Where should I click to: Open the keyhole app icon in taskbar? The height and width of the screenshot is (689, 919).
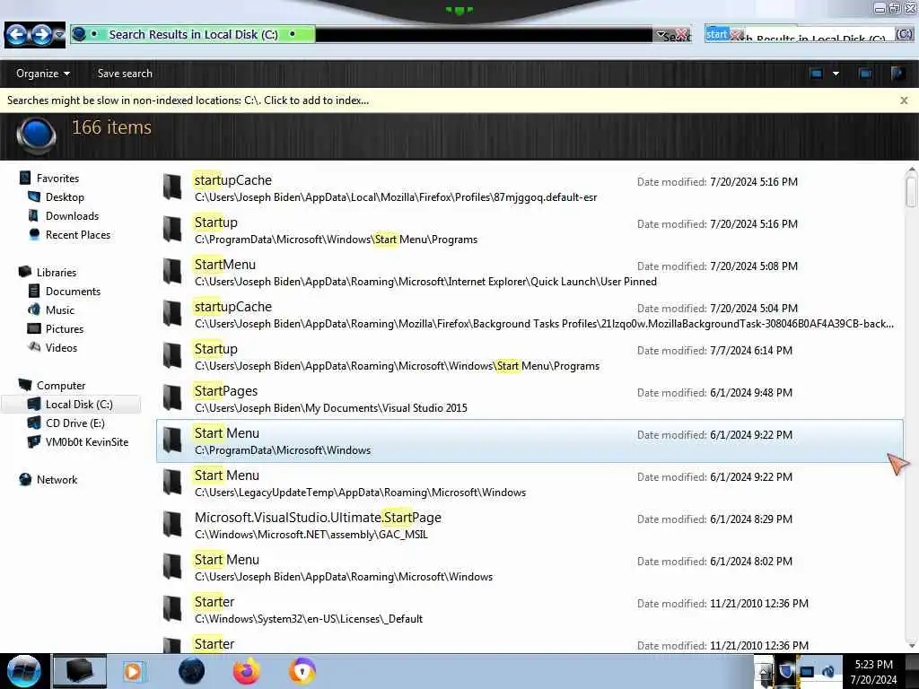tap(302, 671)
